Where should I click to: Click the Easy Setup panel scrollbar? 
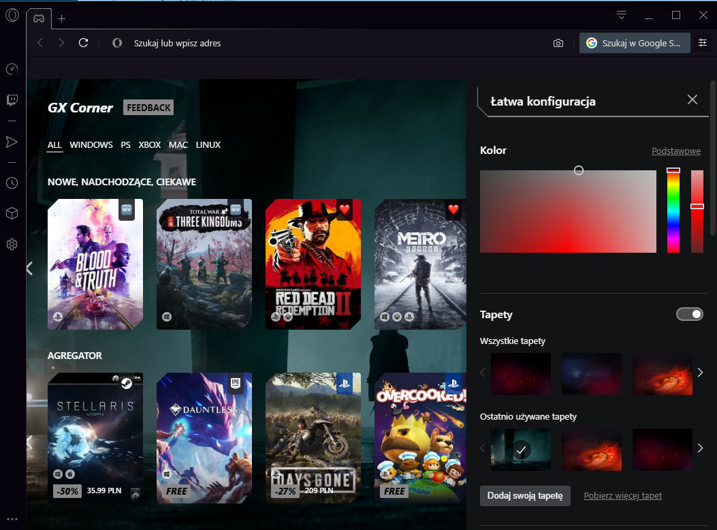pyautogui.click(x=712, y=158)
